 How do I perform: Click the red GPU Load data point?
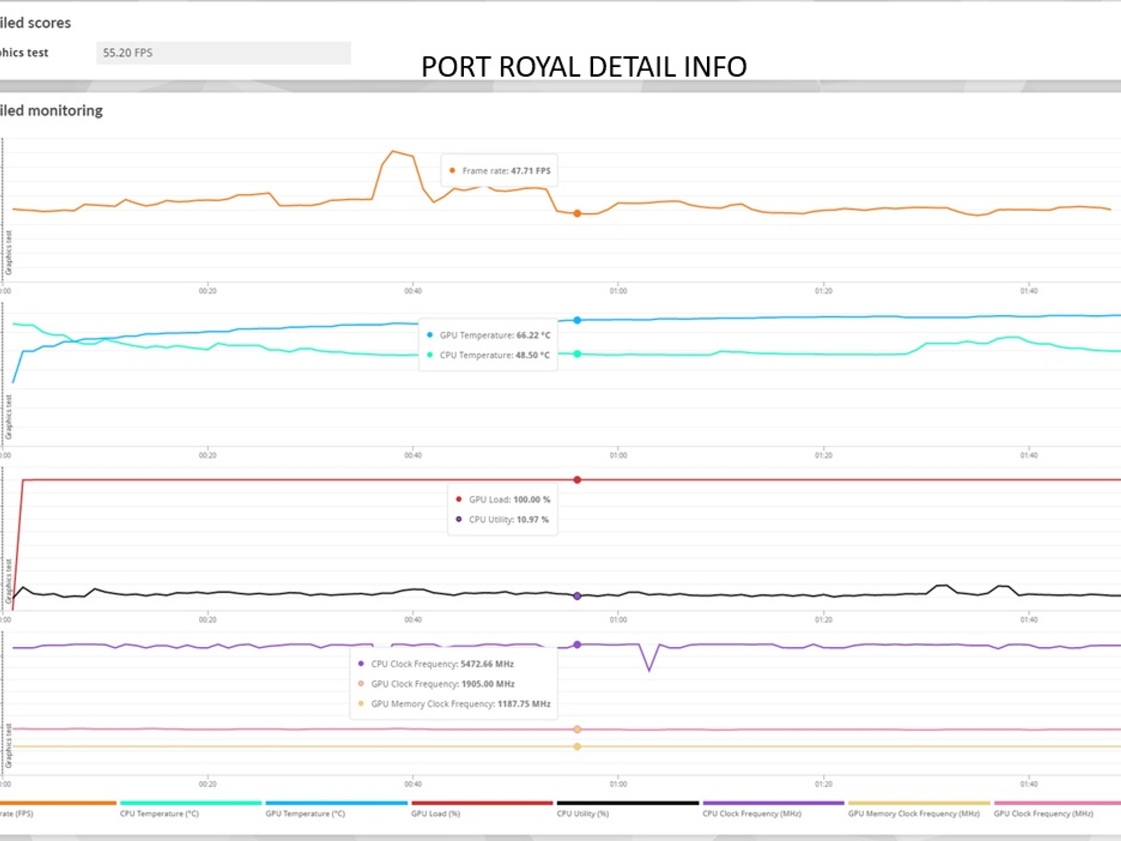point(577,480)
